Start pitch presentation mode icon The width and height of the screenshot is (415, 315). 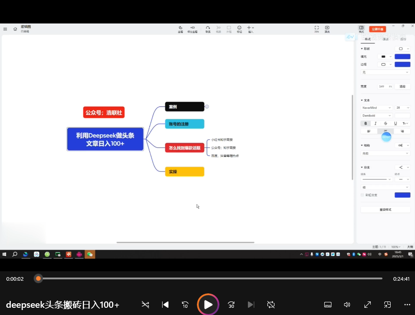click(327, 29)
